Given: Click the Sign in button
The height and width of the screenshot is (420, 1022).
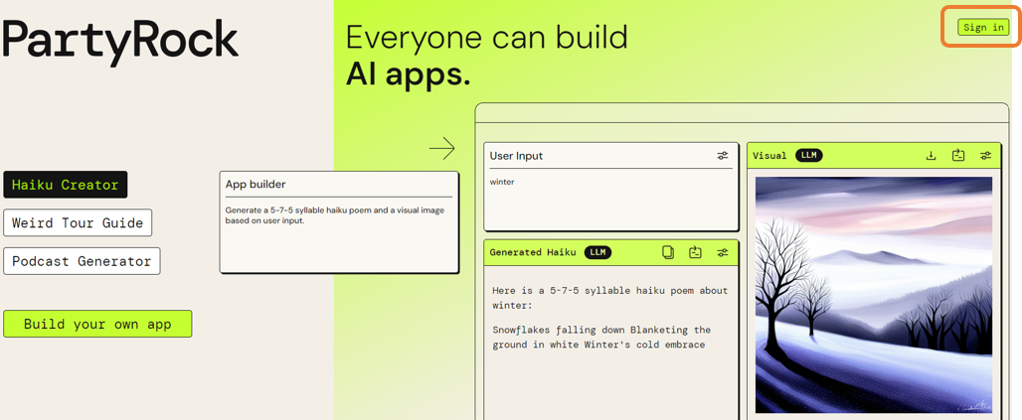Looking at the screenshot, I should [983, 28].
